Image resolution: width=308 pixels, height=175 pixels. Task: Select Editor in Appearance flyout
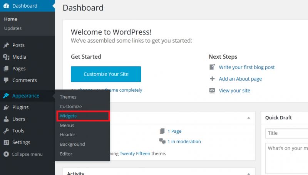pyautogui.click(x=66, y=154)
